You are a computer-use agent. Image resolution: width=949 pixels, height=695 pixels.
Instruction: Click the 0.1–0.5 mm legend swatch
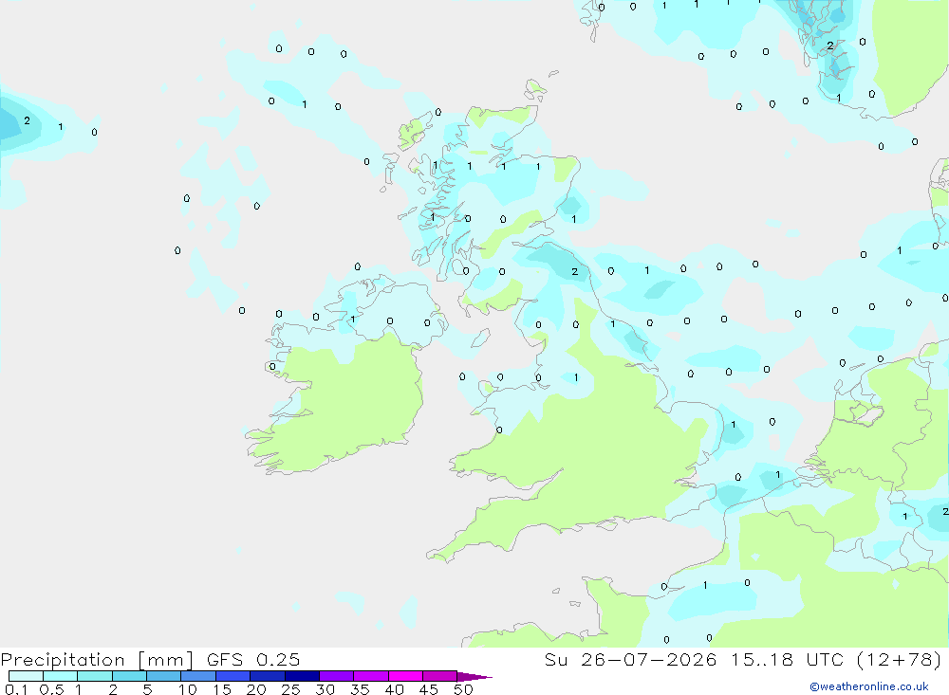pyautogui.click(x=26, y=676)
